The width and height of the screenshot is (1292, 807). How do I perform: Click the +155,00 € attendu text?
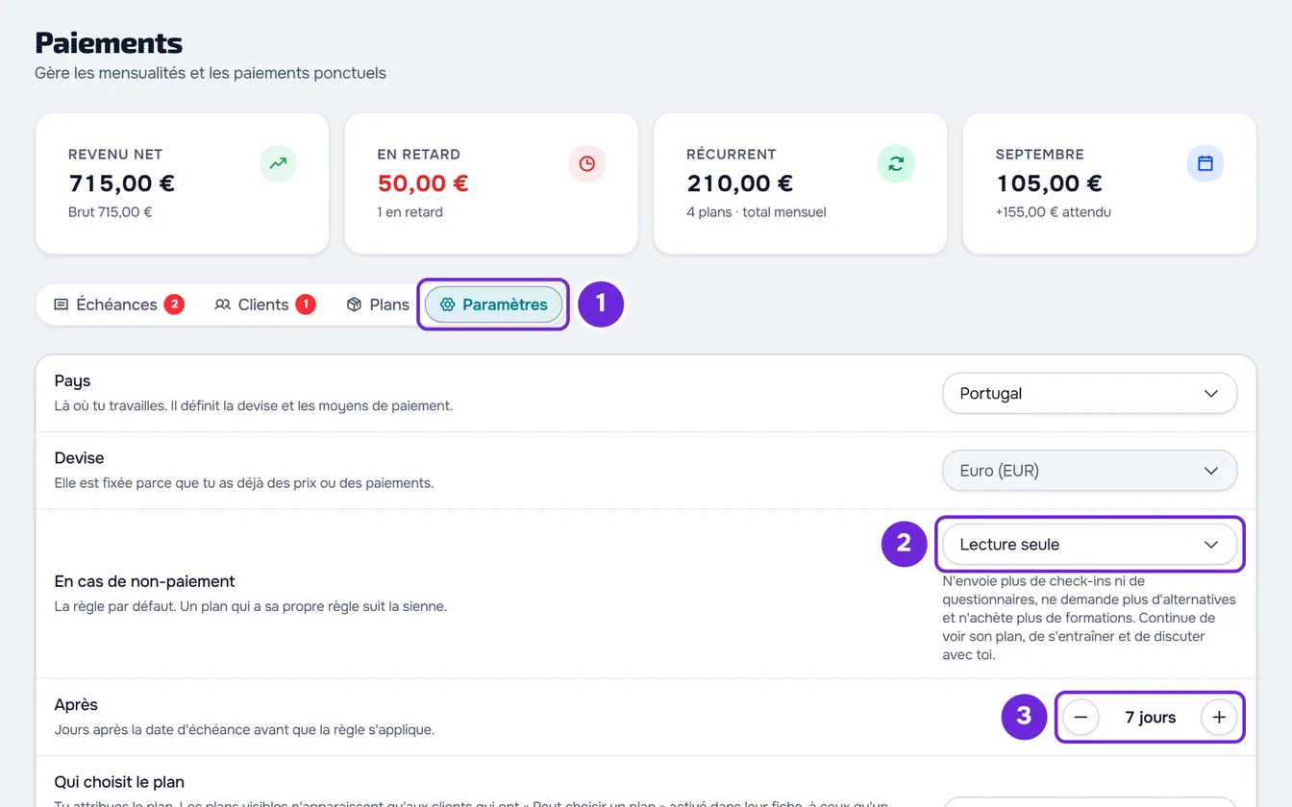[x=1054, y=212]
